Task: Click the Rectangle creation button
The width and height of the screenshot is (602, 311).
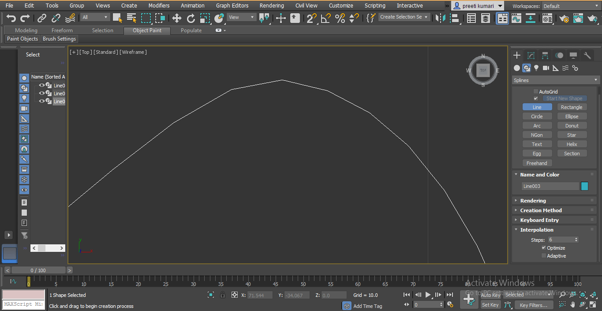Action: [572, 107]
